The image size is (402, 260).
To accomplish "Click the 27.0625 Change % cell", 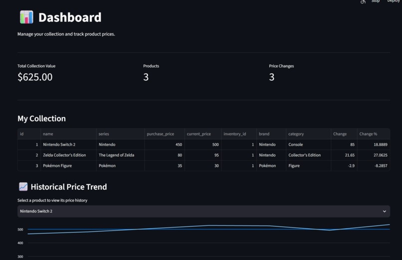I will [x=373, y=155].
